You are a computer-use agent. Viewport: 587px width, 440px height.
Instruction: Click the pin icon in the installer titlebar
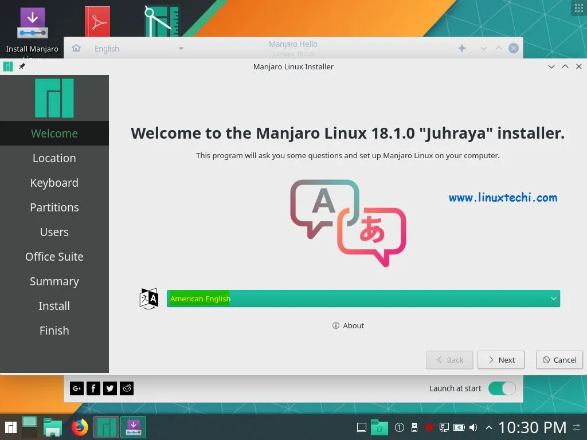[x=21, y=66]
